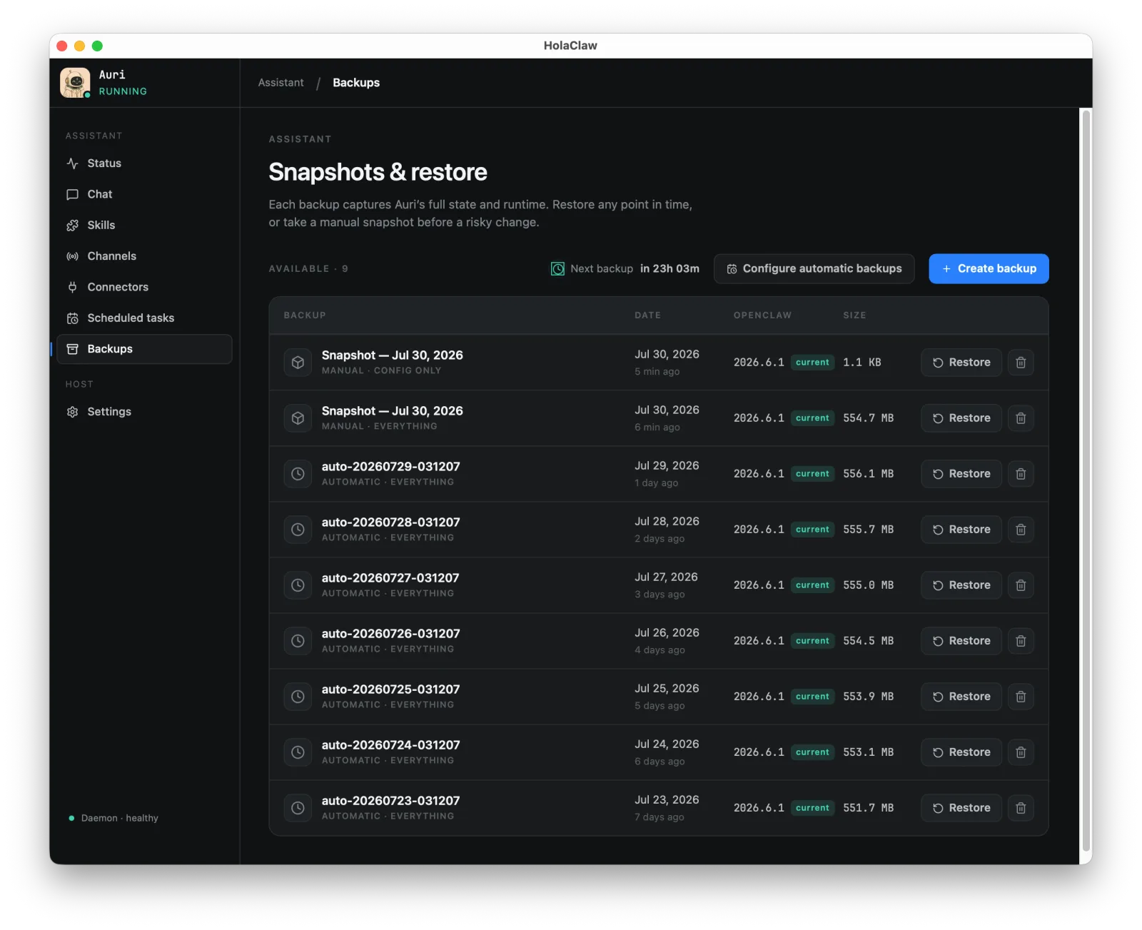Click the '553.9 MB' size value

868,697
